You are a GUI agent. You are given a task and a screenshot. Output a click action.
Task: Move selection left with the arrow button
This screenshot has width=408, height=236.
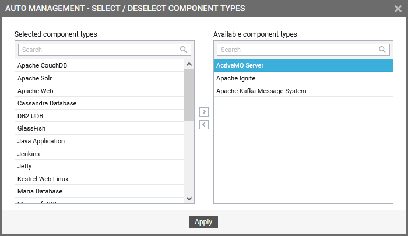tap(204, 125)
